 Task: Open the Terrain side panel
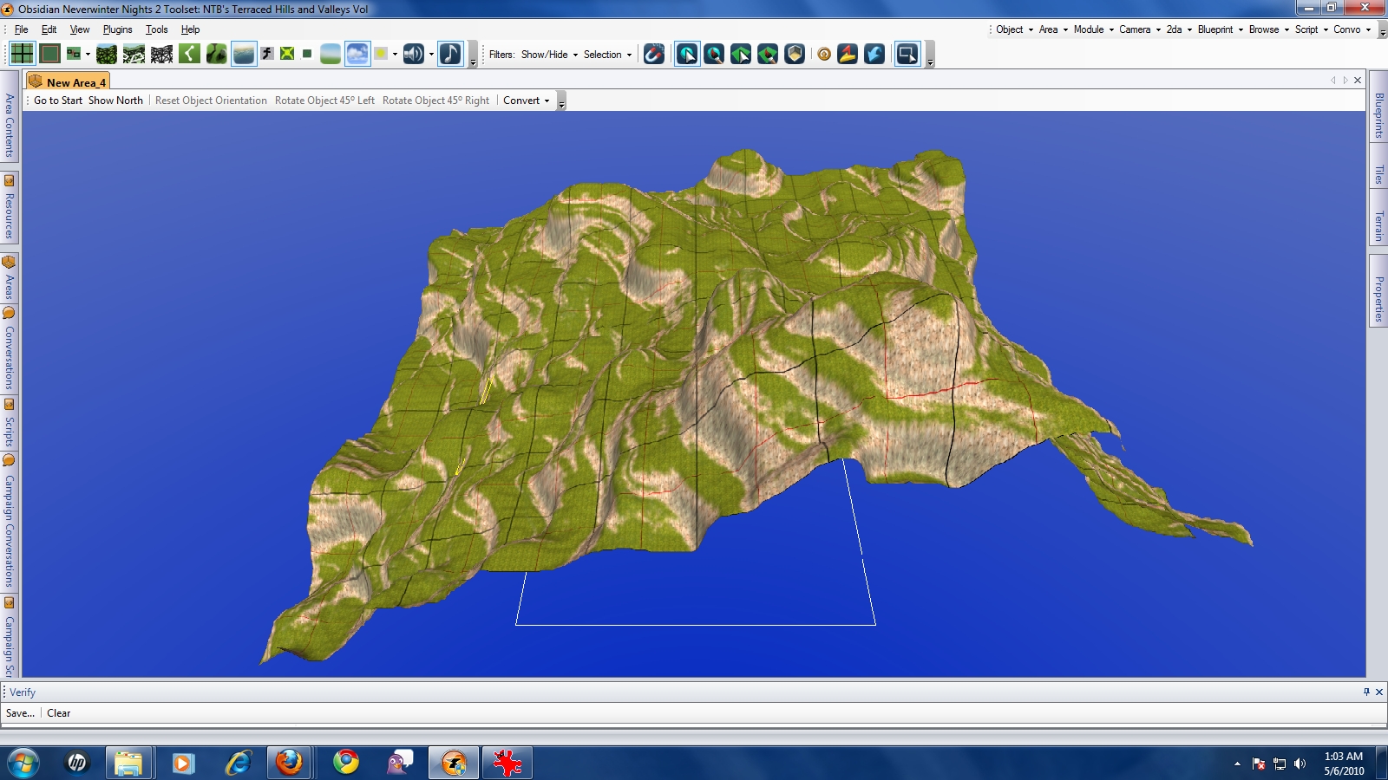1378,226
